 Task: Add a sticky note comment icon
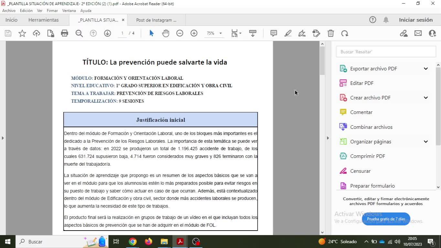coord(274,33)
